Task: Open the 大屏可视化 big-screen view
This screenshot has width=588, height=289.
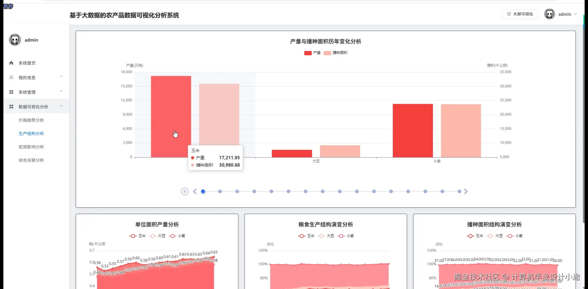Action: coord(520,14)
